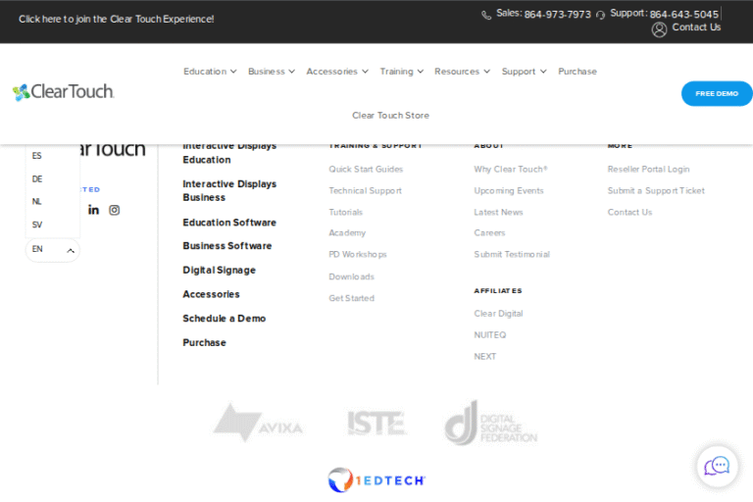Click the ISTE logo
The width and height of the screenshot is (753, 502).
click(x=376, y=424)
